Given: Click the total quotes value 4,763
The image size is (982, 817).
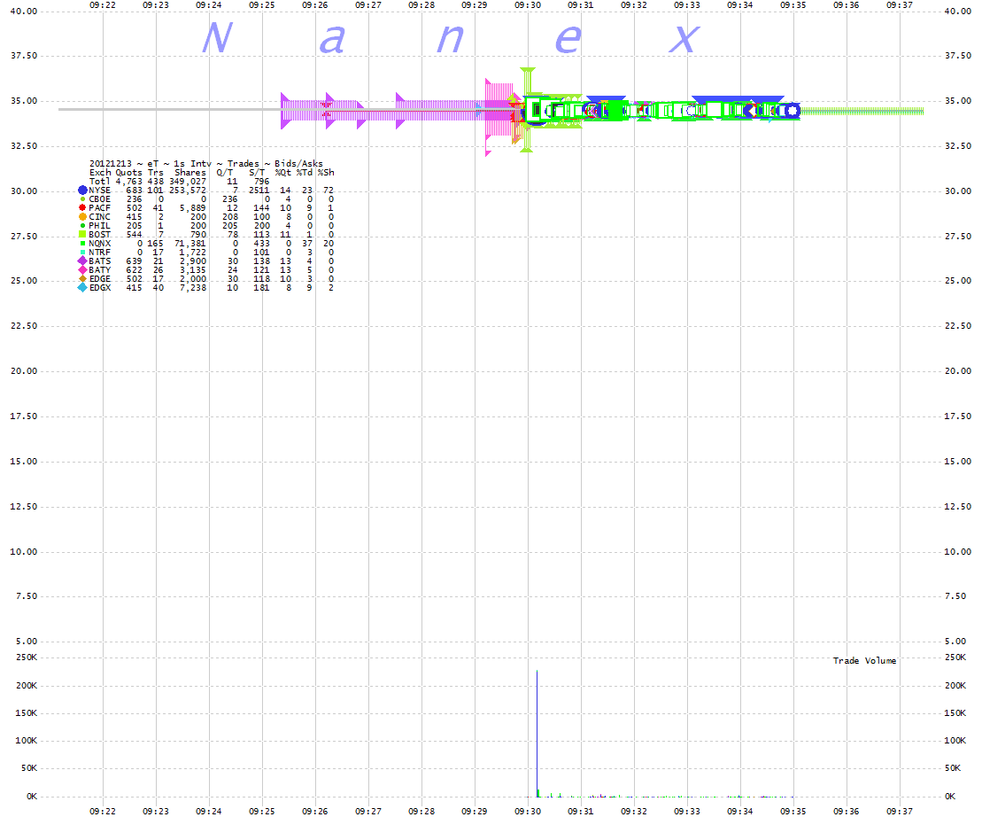Looking at the screenshot, I should (x=129, y=181).
